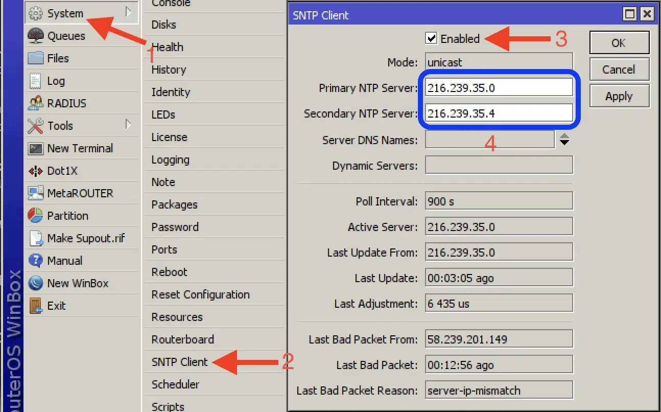Select Scheduler in the System submenu
This screenshot has height=412, width=661.
point(175,384)
